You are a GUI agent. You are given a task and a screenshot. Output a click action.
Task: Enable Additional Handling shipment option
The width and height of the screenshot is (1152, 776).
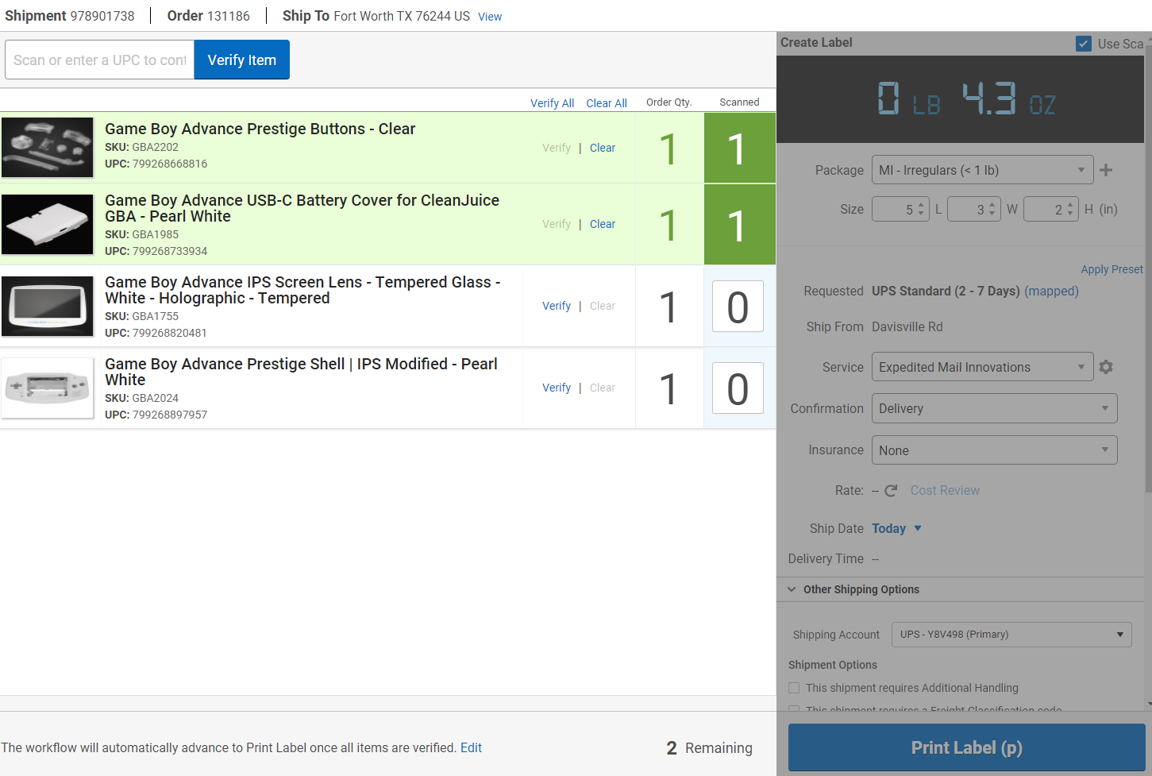794,688
